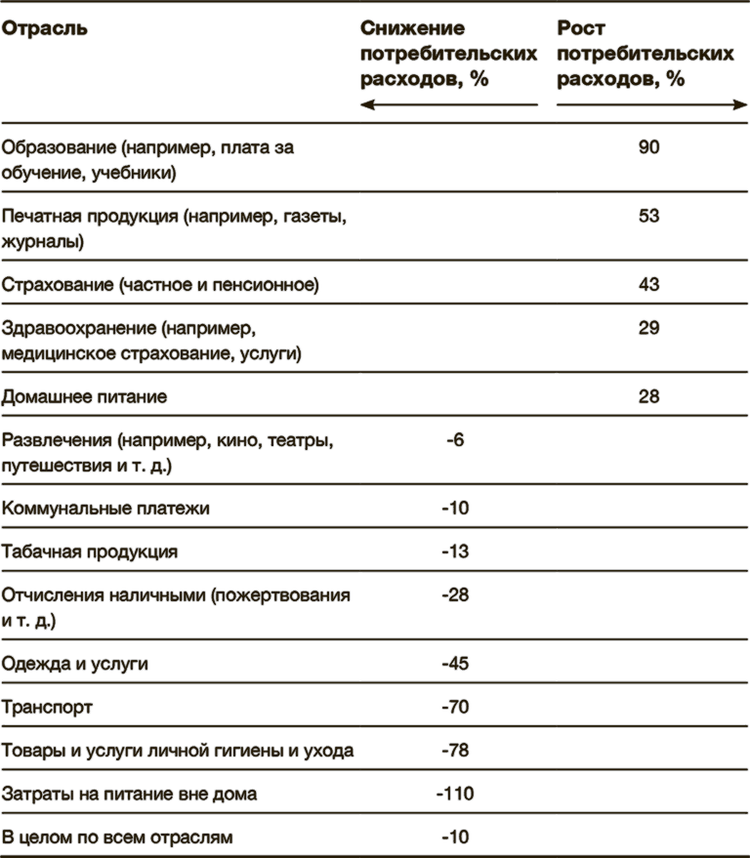
Task: Select the 'Печатная продукция' row label
Action: click(x=174, y=229)
